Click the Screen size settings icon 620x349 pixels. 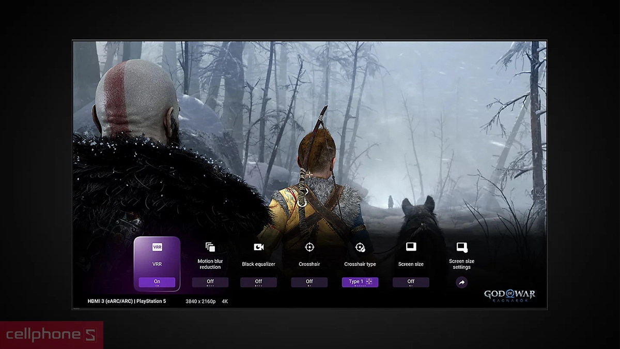[x=462, y=247]
